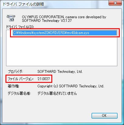Click the camera device icon
Viewport: 124px width, 125px height.
(11, 18)
